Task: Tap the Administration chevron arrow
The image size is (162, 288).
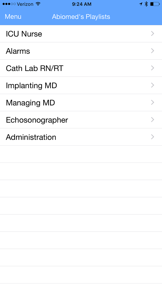Action: [x=153, y=137]
